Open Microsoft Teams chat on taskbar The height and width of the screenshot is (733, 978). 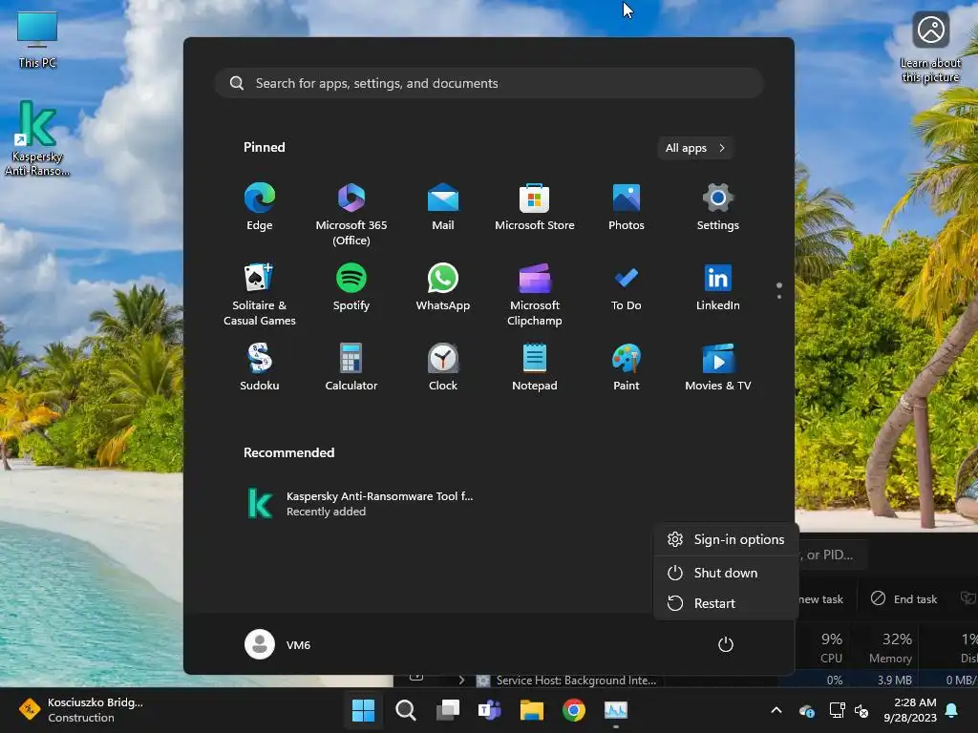pos(490,710)
